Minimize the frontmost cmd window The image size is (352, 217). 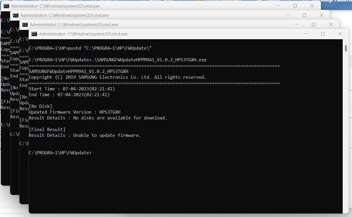(x=305, y=34)
